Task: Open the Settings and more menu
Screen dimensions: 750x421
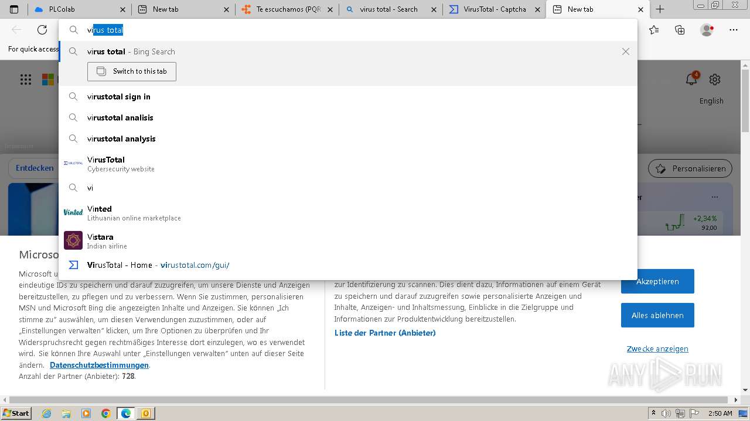Action: [734, 30]
